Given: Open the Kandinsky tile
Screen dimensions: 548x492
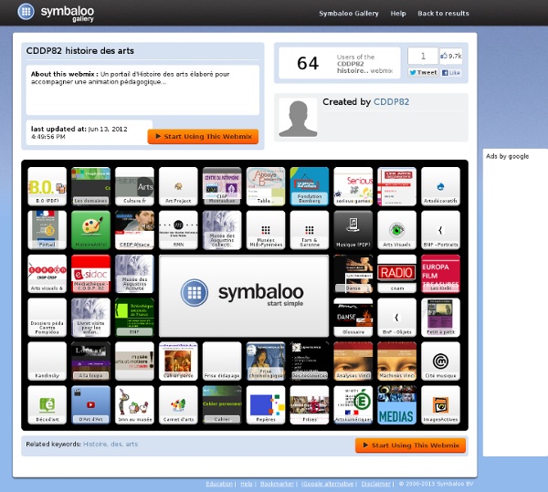Looking at the screenshot, I should (x=47, y=361).
